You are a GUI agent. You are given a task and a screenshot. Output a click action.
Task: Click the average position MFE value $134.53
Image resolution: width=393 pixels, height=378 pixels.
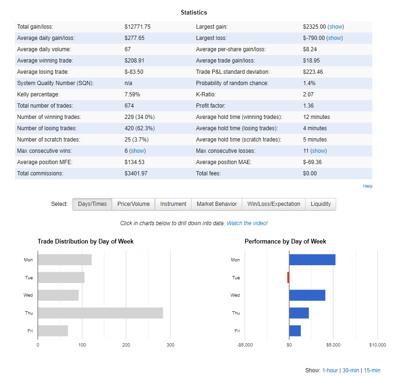click(134, 162)
